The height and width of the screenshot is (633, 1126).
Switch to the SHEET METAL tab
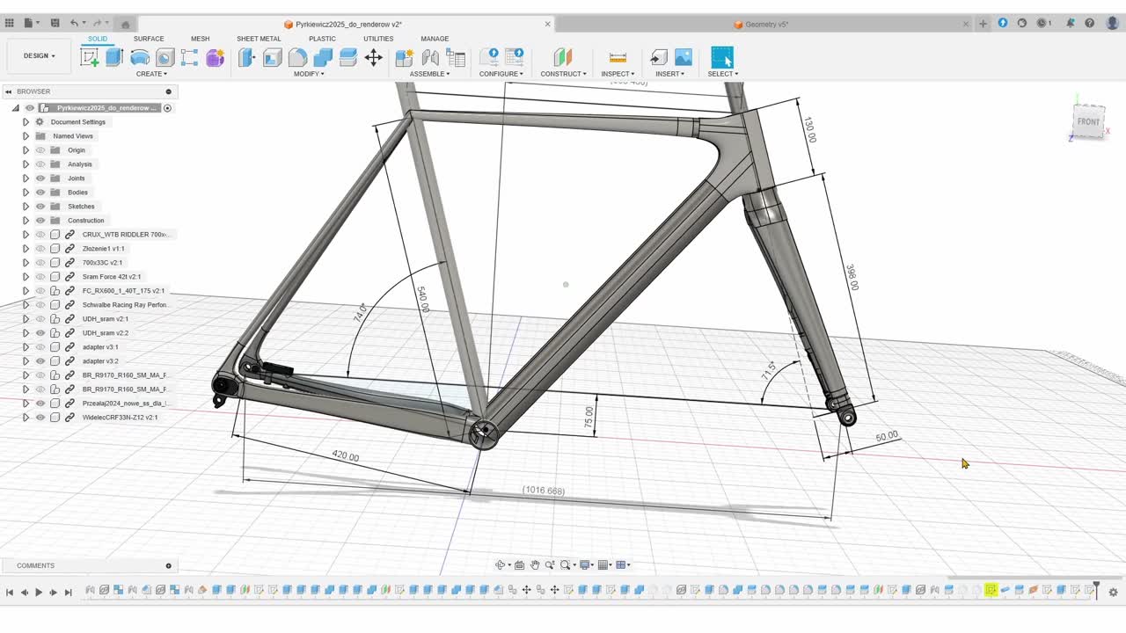coord(259,39)
